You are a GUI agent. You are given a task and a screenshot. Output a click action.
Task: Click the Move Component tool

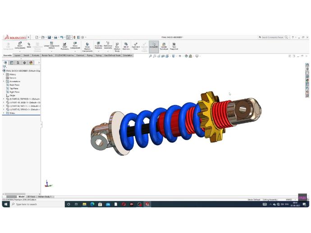point(75,46)
